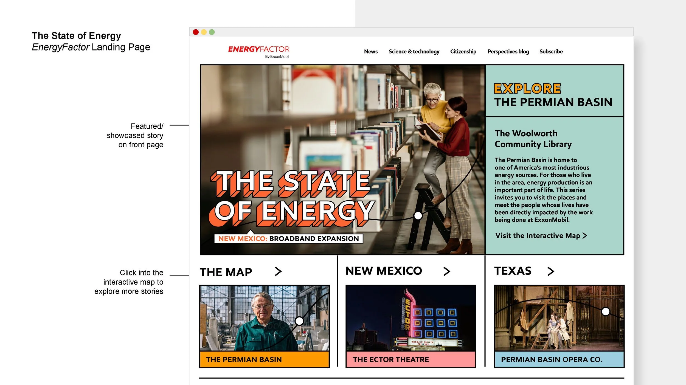Open Science & technology section
This screenshot has width=686, height=385.
tap(414, 52)
